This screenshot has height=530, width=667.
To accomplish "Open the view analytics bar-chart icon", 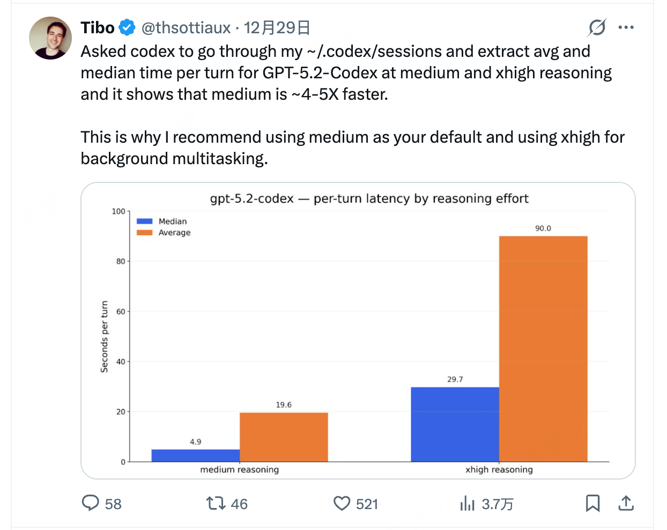I will [x=467, y=503].
